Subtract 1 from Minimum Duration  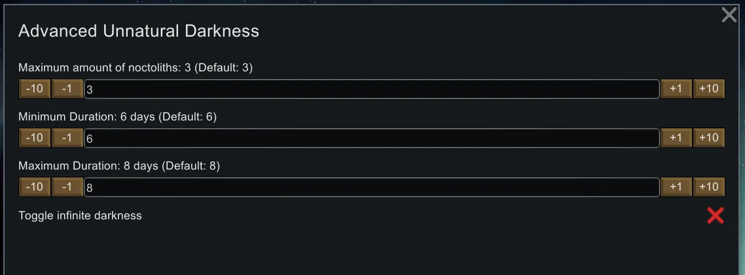tap(67, 137)
